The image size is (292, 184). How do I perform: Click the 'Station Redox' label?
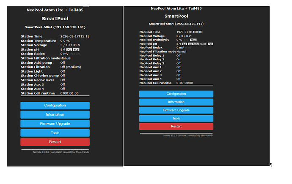pos(33,54)
